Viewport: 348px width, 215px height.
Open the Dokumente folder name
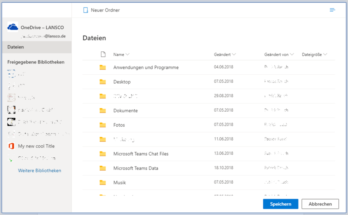click(x=126, y=111)
